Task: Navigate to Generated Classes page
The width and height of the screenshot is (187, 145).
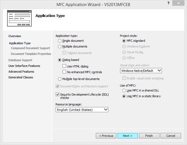Action: [x=21, y=77]
